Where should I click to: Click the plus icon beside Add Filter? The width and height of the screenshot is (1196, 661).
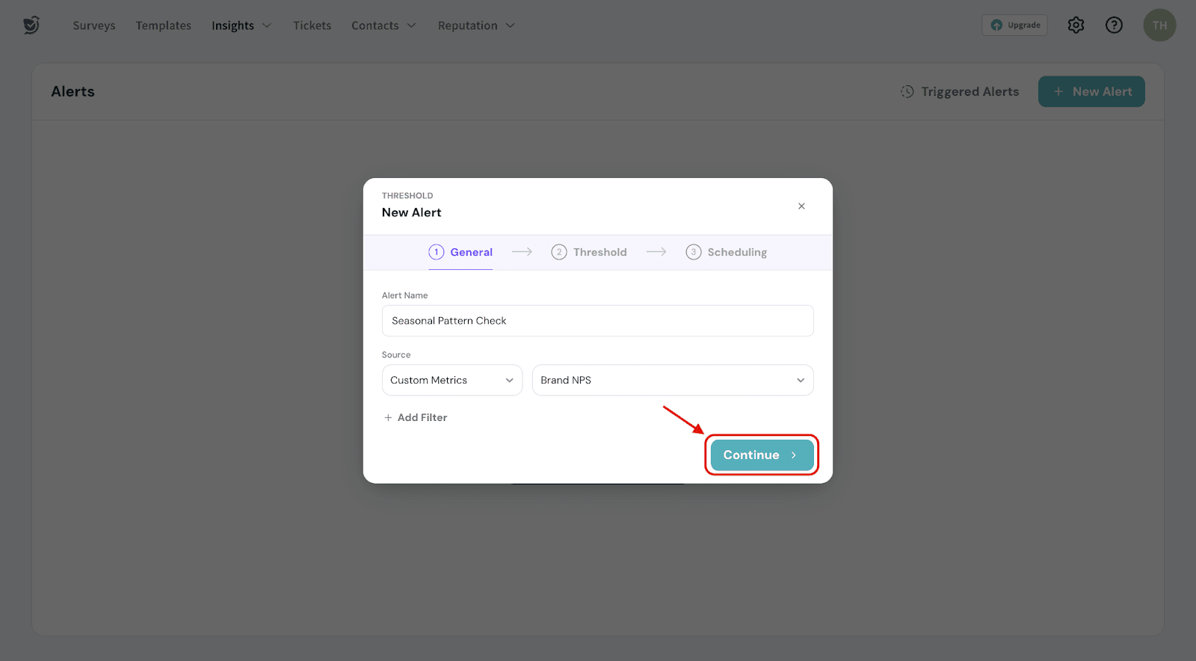click(x=388, y=418)
